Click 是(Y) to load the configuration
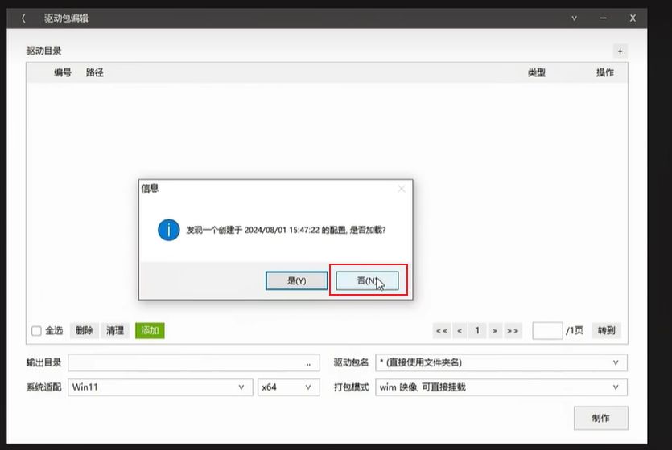 [x=296, y=280]
